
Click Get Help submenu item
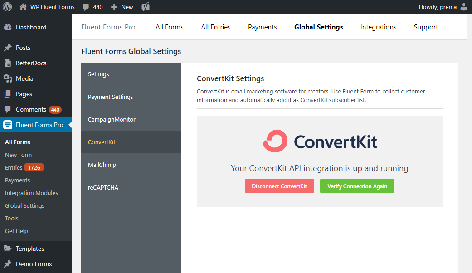pyautogui.click(x=16, y=231)
